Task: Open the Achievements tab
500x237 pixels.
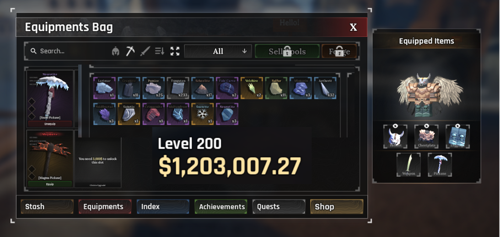Action: click(x=221, y=206)
